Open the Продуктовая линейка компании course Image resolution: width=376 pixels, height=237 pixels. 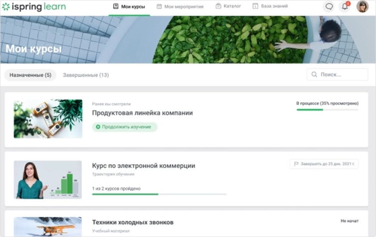pos(142,113)
